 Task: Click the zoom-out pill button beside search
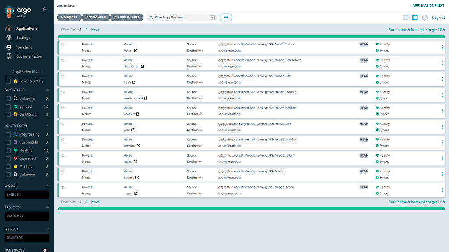click(x=226, y=17)
